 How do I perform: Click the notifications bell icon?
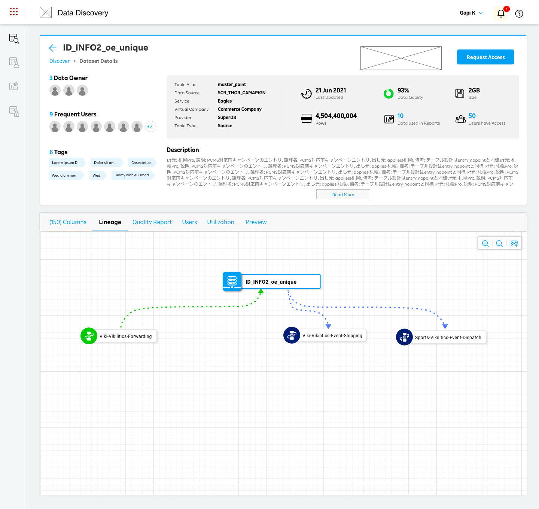(501, 14)
